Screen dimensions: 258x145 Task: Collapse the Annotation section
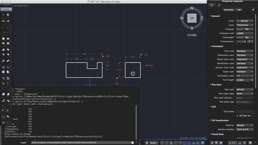(x=210, y=46)
